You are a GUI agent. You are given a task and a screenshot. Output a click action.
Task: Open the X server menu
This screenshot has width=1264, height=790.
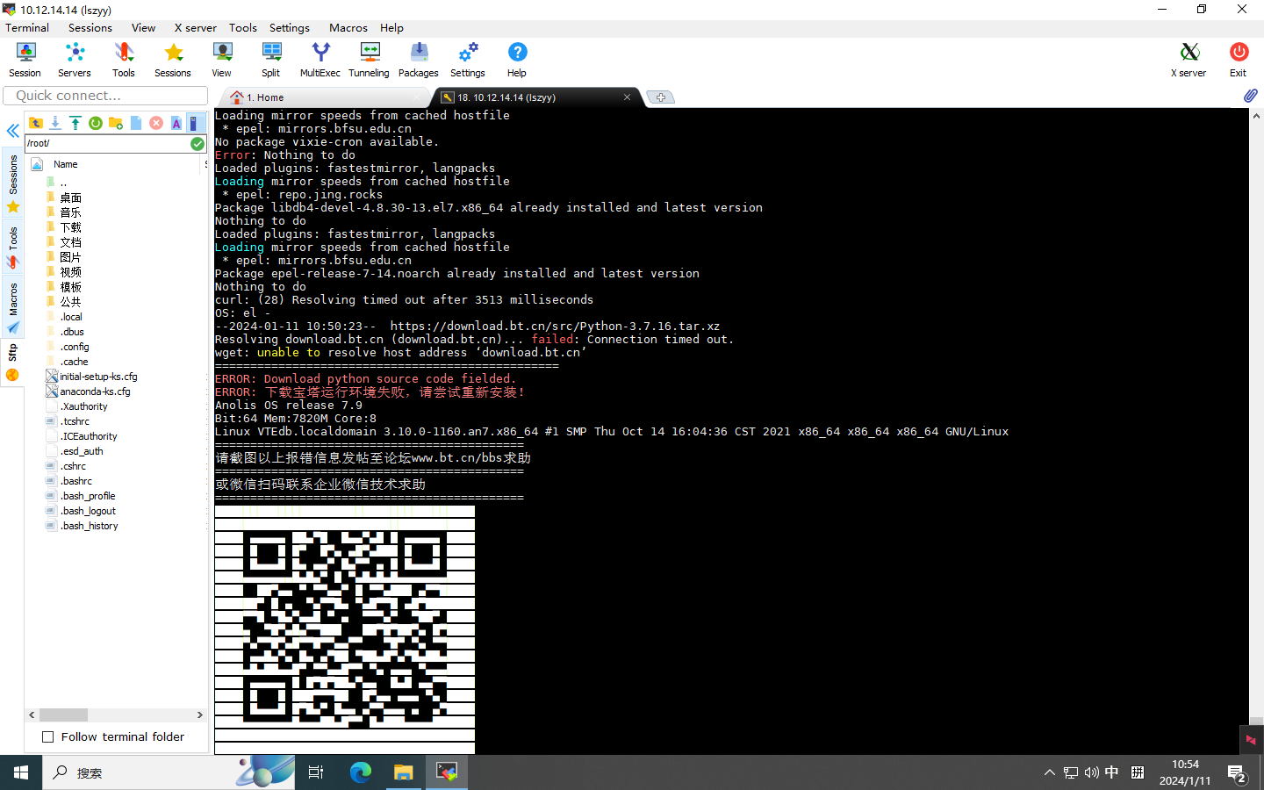[x=195, y=28]
